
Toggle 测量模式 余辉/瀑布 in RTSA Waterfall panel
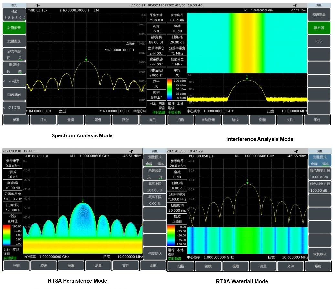click(x=319, y=160)
